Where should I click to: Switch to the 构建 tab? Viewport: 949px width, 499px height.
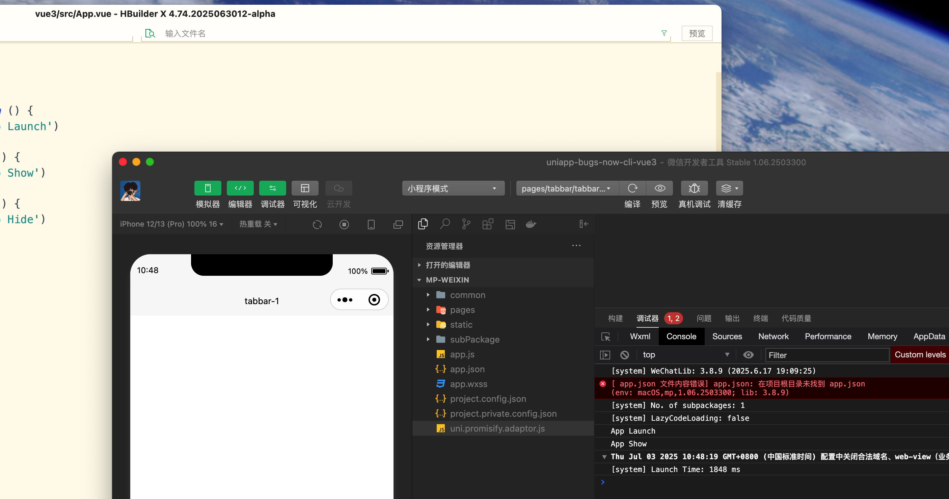615,318
